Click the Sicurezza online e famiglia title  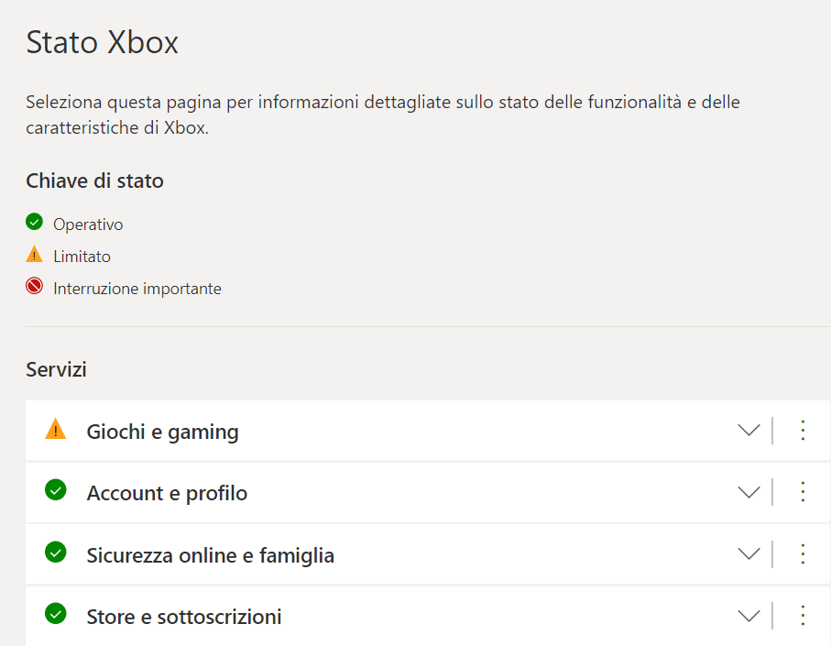pos(210,555)
